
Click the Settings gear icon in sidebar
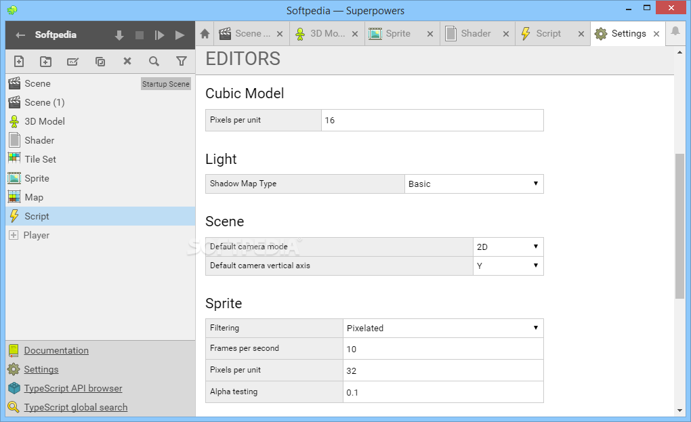point(14,369)
